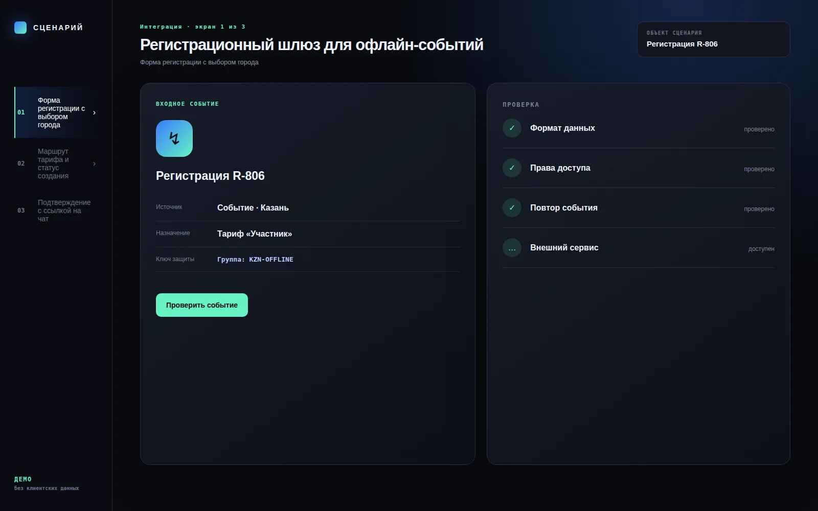Click the value Тариф «Участник»

[255, 234]
